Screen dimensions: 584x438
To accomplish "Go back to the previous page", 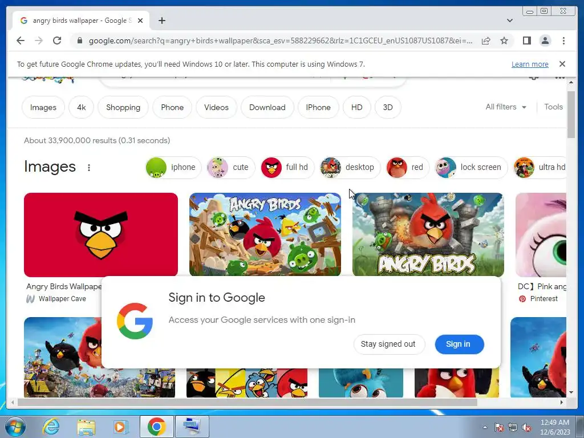I will [x=21, y=40].
